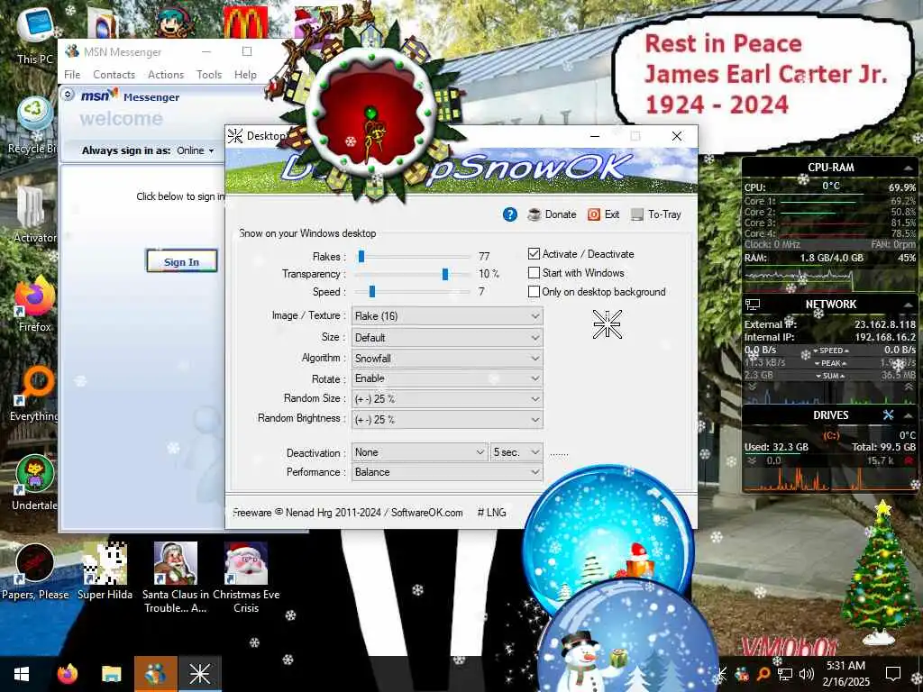Screen dimensions: 923x692
Task: Open Performance dropdown set to Balance
Action: coord(447,472)
